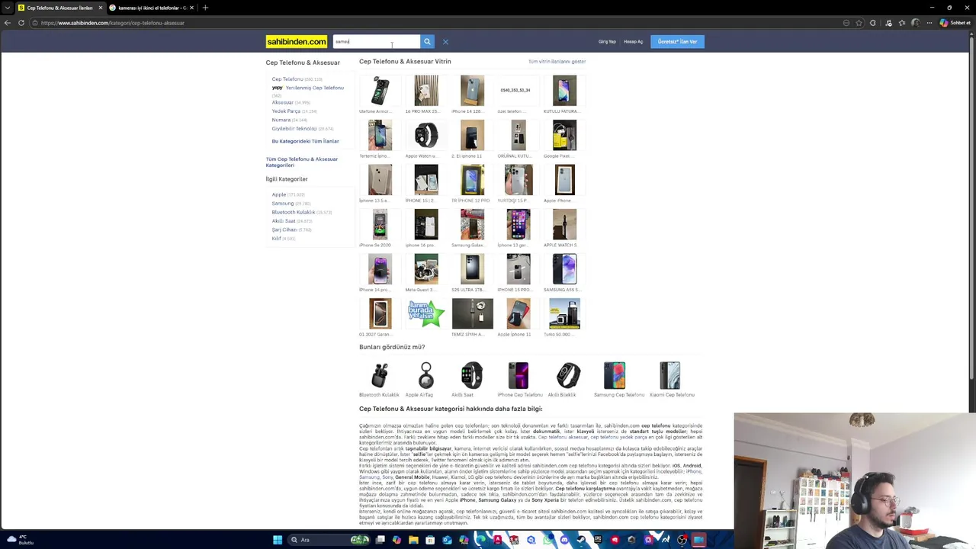This screenshot has height=549, width=976.
Task: Open WhatsApp from the taskbar
Action: point(547,540)
